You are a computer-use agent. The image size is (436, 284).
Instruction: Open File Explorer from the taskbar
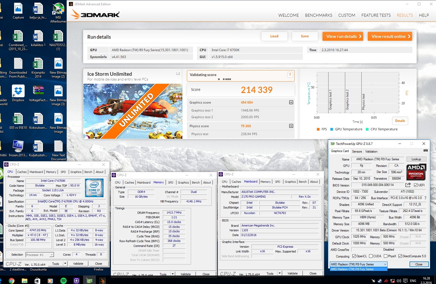pos(24,281)
